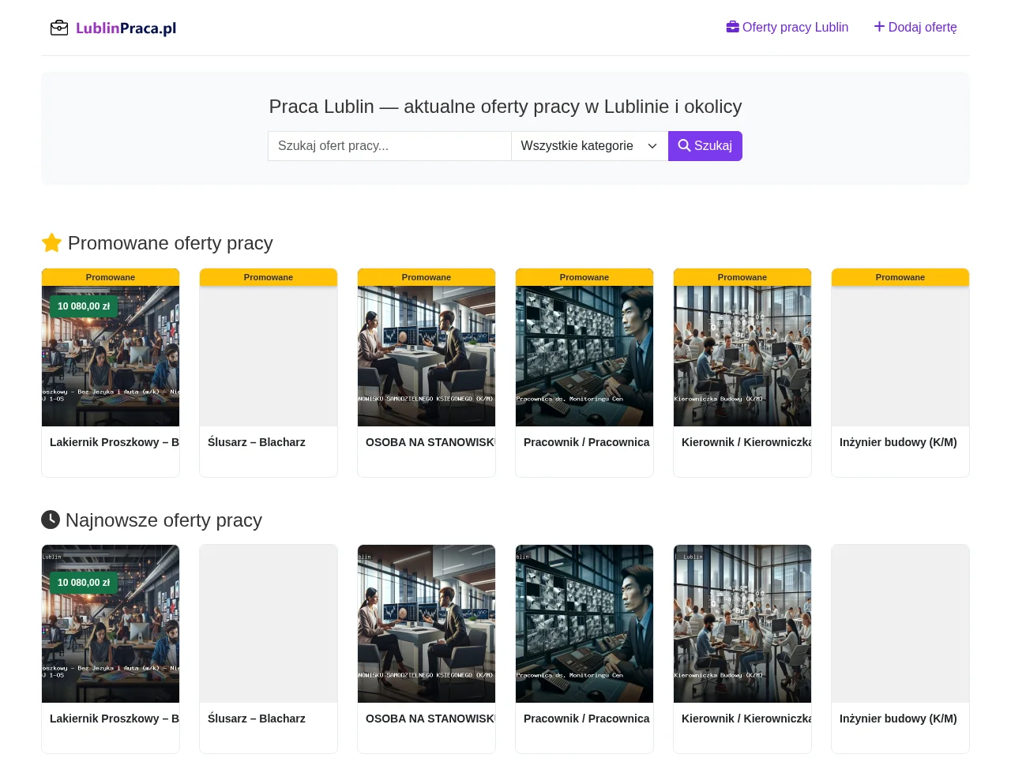The height and width of the screenshot is (758, 1011).
Task: Click the Dodaj ofertę link
Action: (x=915, y=27)
